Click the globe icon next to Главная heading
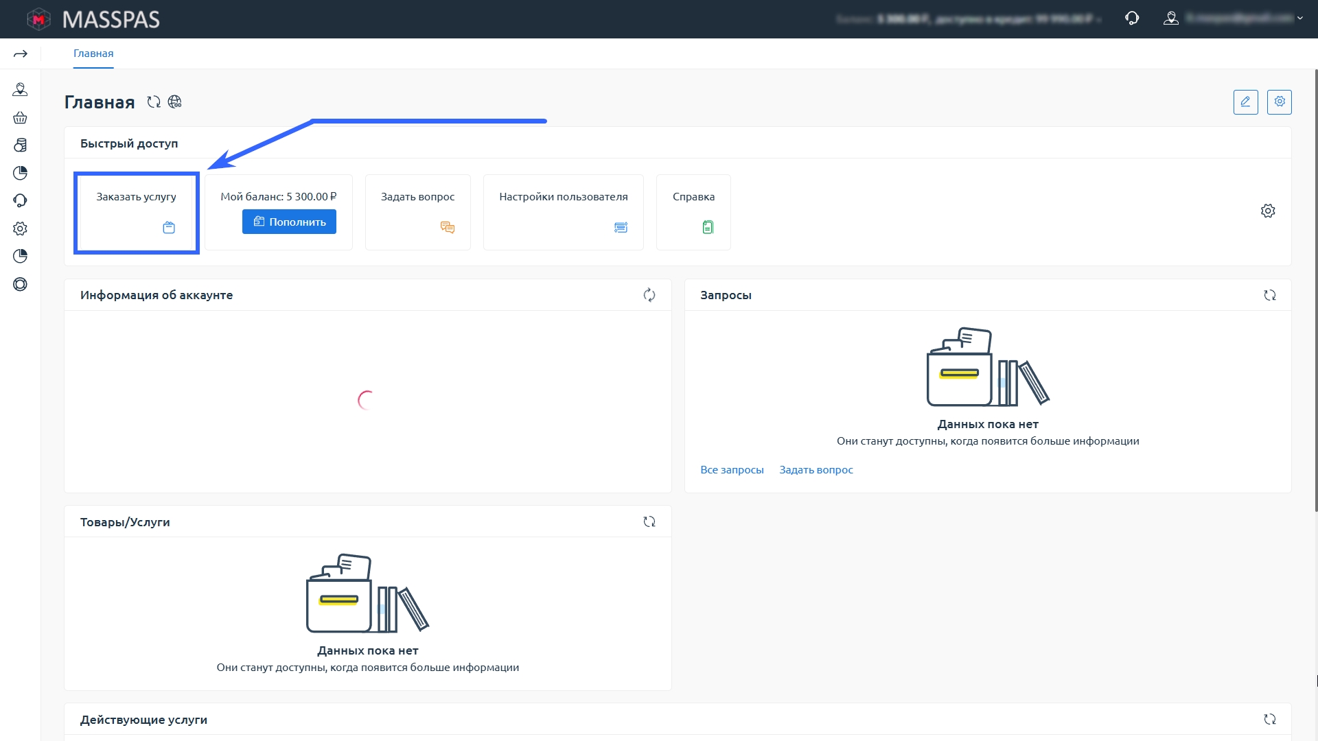The width and height of the screenshot is (1318, 741). [175, 102]
